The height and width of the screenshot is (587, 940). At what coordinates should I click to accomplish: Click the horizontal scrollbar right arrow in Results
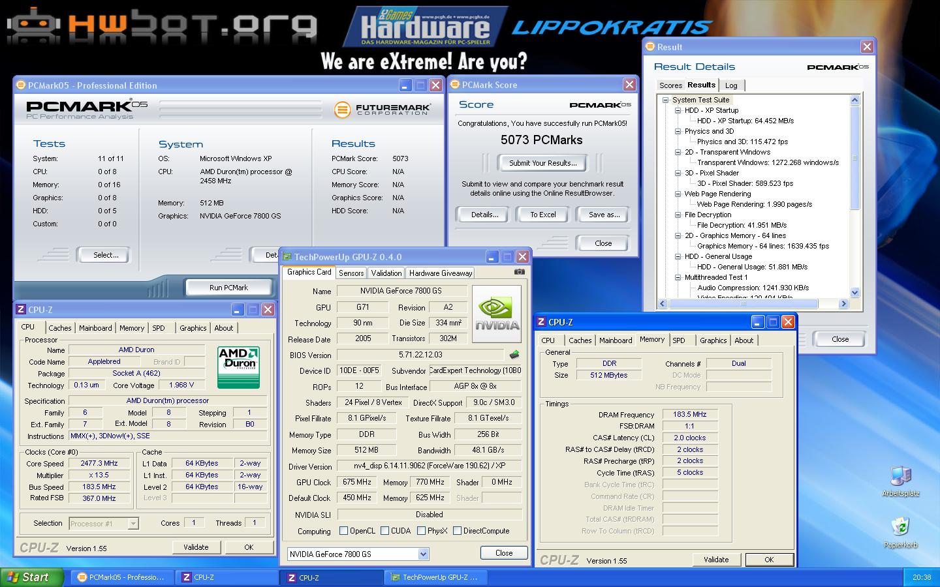point(843,303)
